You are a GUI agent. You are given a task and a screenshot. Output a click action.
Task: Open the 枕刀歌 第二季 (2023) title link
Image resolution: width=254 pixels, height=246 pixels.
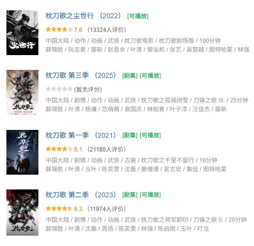point(81,195)
